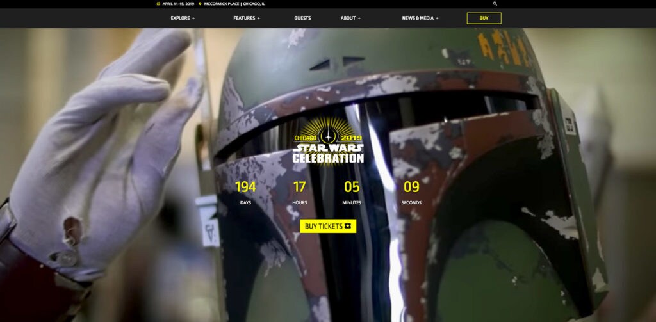Click the SECONDS label
Viewport: 656px width, 322px height.
(x=411, y=203)
